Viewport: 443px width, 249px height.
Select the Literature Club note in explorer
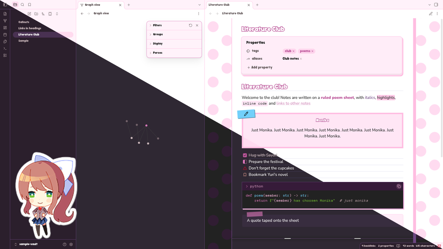coord(43,35)
